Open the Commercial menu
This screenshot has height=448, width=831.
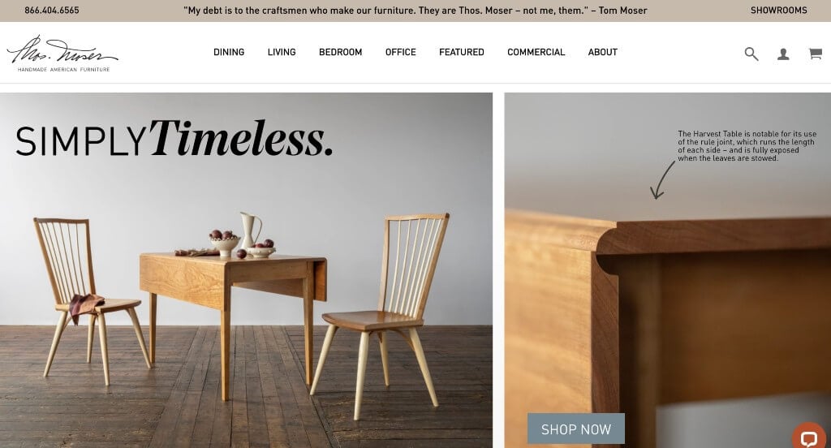coord(536,52)
